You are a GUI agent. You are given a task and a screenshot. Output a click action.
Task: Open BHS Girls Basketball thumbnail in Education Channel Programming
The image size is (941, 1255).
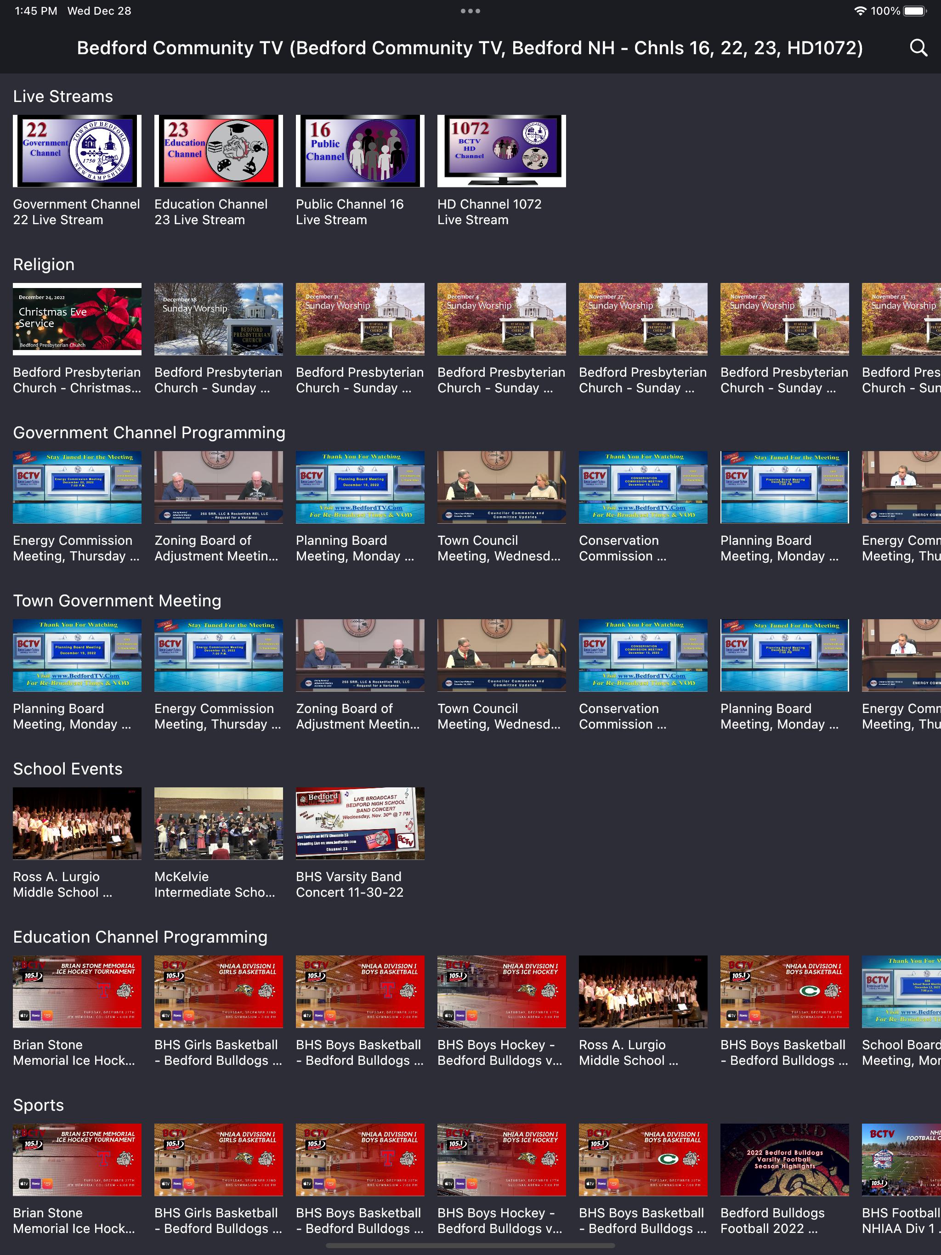click(219, 992)
